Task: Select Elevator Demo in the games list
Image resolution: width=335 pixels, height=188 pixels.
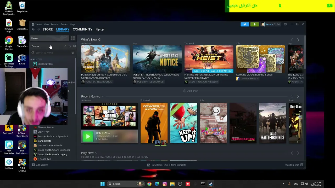Action: [x=45, y=127]
